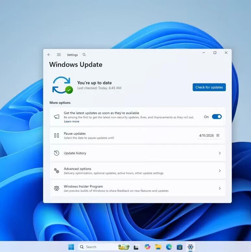This screenshot has height=252, width=251.
Task: Click the Settings gear in the taskbar
Action: pyautogui.click(x=190, y=247)
